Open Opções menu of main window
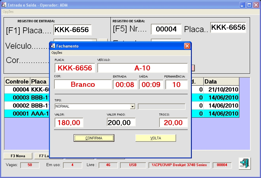The width and height of the screenshot is (261, 178). [8, 12]
